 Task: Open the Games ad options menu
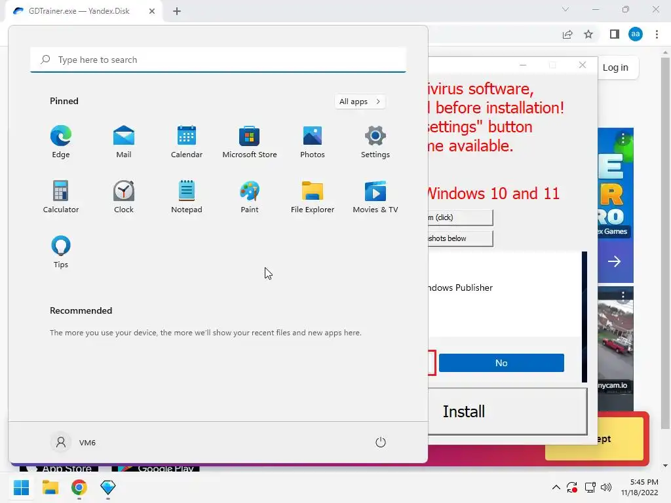coord(623,138)
